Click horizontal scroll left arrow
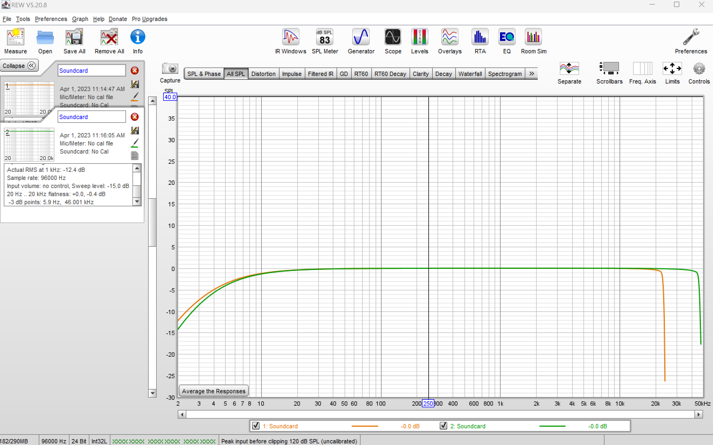Viewport: 713px width, 445px height. click(182, 414)
